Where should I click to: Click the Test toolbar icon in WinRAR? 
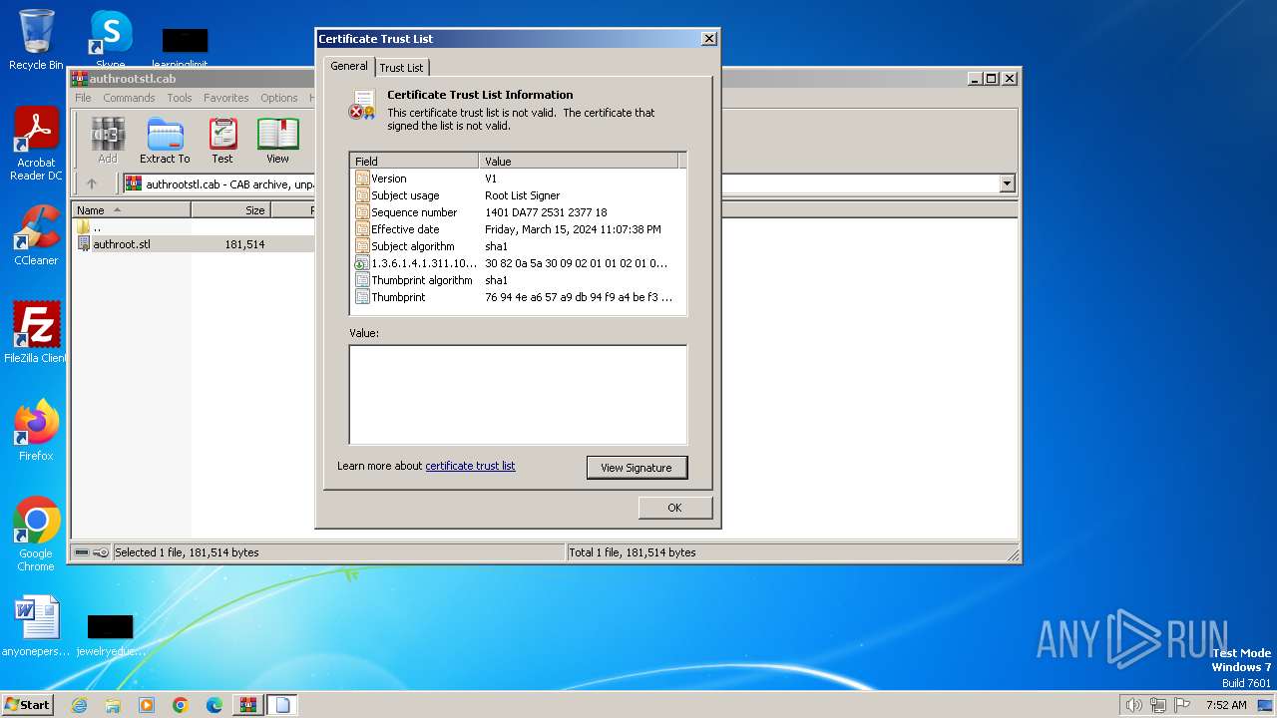[x=222, y=141]
